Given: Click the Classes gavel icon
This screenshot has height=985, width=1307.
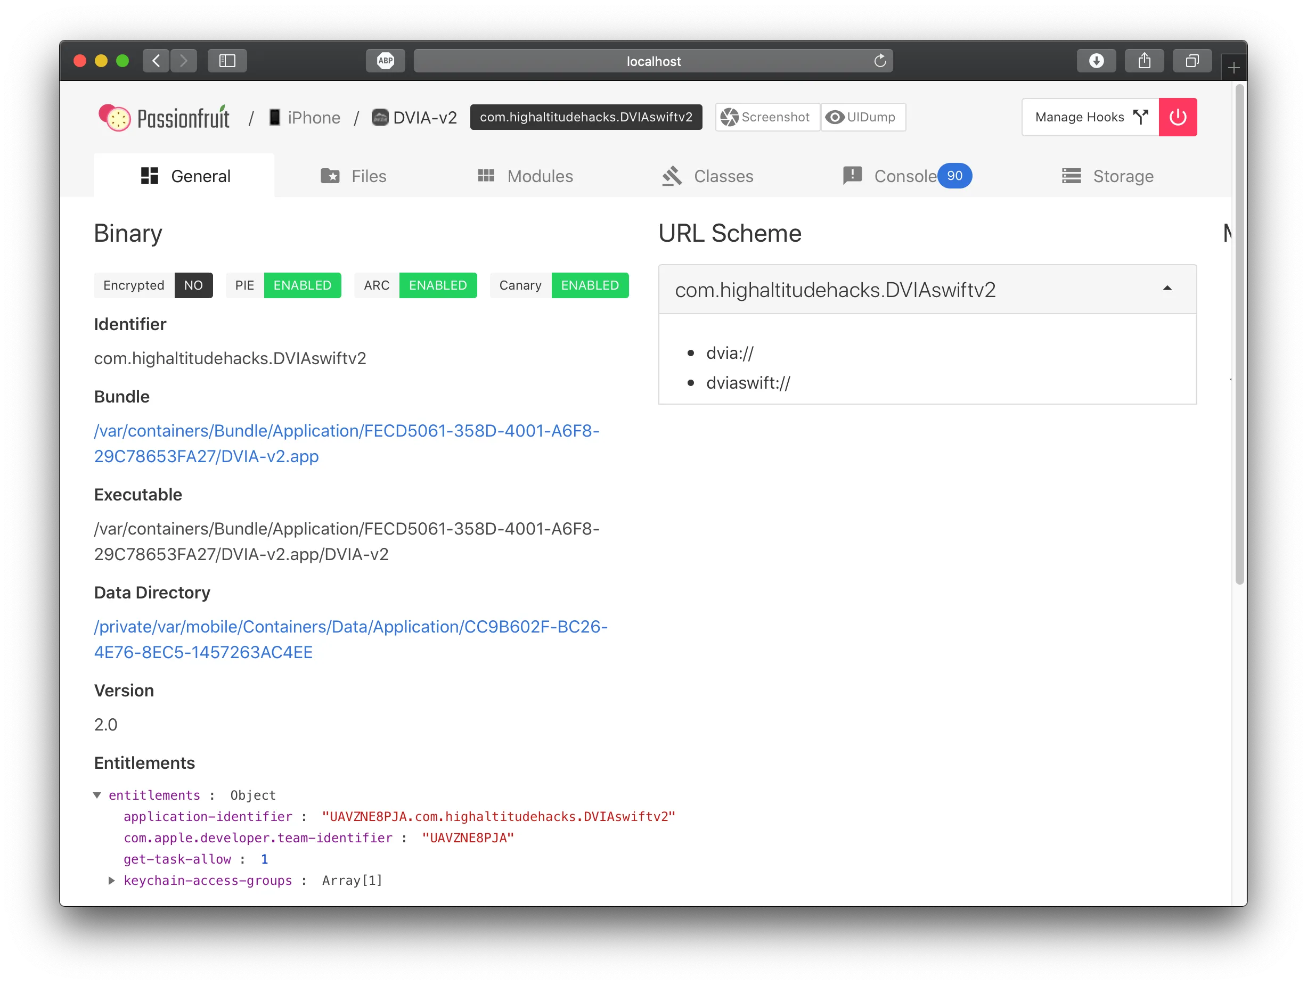Looking at the screenshot, I should 672,176.
